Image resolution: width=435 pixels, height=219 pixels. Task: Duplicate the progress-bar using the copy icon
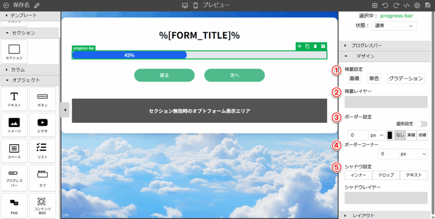(x=307, y=46)
